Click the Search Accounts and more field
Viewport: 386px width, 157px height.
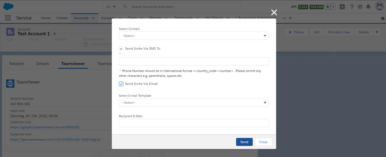pyautogui.click(x=180, y=7)
